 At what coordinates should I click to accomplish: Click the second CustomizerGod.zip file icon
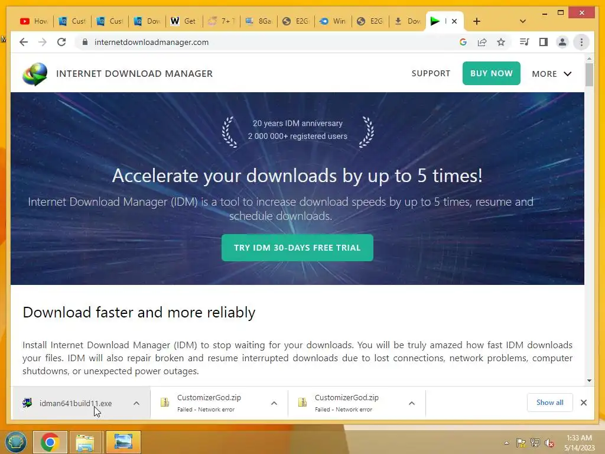pyautogui.click(x=302, y=403)
